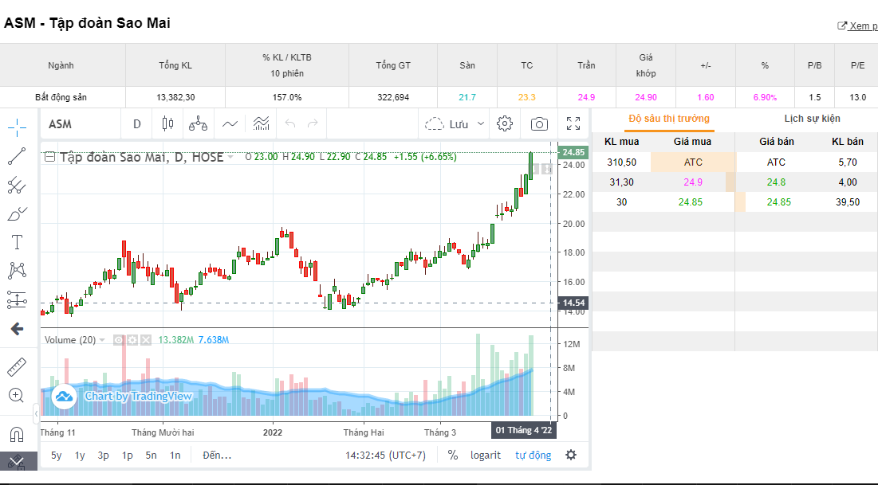Screen dimensions: 878x485
Task: Toggle Volume indicator visibility eye
Action: tap(119, 340)
